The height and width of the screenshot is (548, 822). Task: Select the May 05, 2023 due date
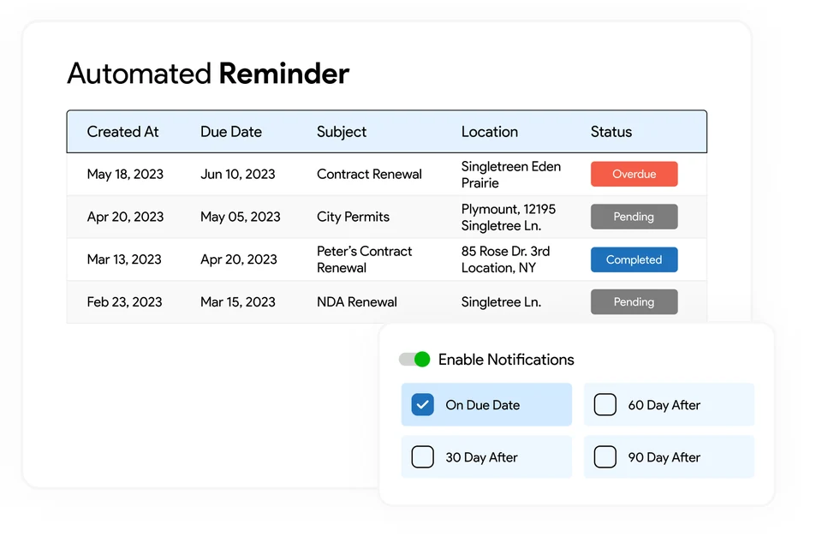click(x=240, y=217)
